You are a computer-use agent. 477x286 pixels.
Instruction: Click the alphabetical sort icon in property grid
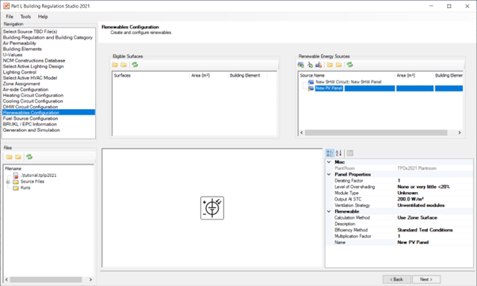click(x=338, y=153)
